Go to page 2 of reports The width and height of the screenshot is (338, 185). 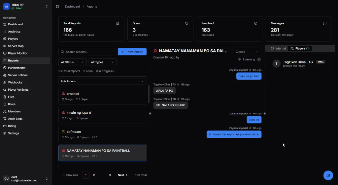(94, 175)
